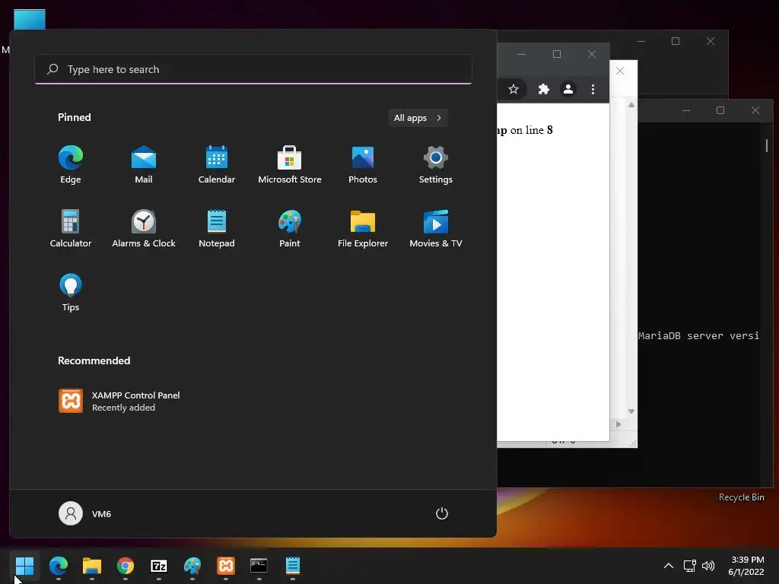The image size is (779, 584).
Task: Launch the Photos app
Action: pyautogui.click(x=363, y=165)
